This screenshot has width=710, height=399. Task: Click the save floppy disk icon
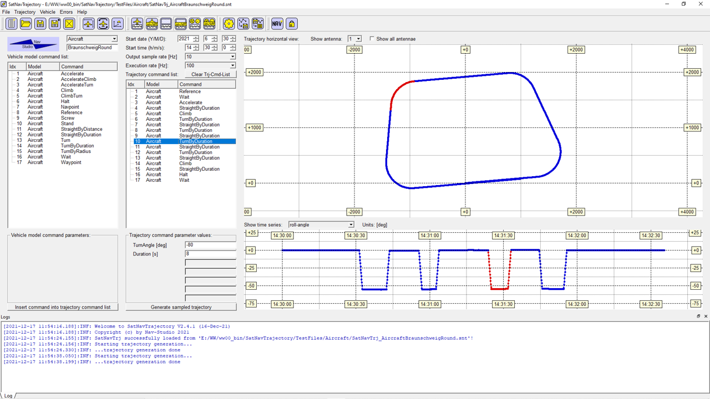point(40,23)
